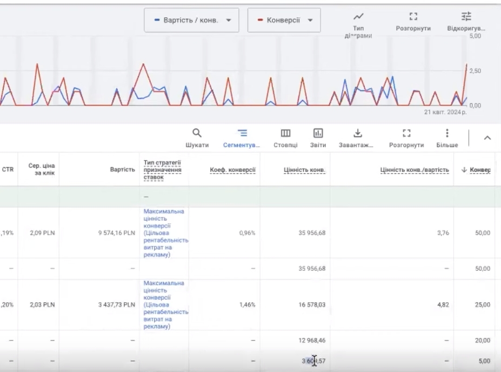Open the Стовпці columns icon

pyautogui.click(x=285, y=133)
